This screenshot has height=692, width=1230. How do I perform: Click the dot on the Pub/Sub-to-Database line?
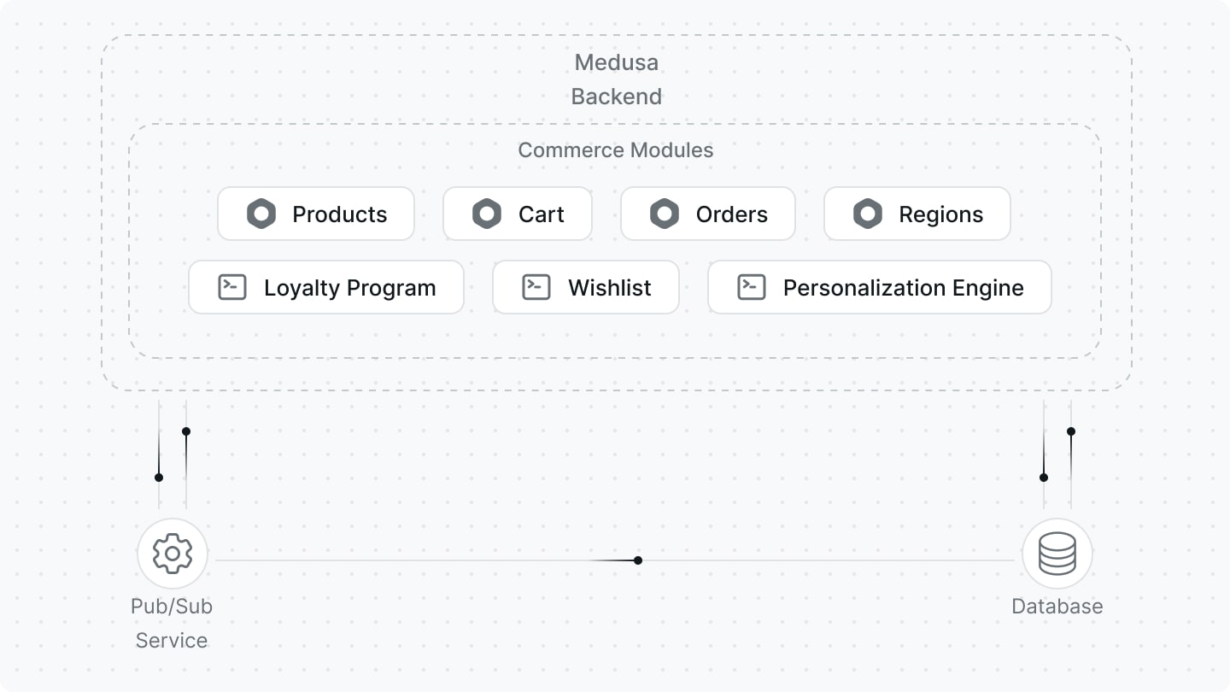[x=638, y=560]
